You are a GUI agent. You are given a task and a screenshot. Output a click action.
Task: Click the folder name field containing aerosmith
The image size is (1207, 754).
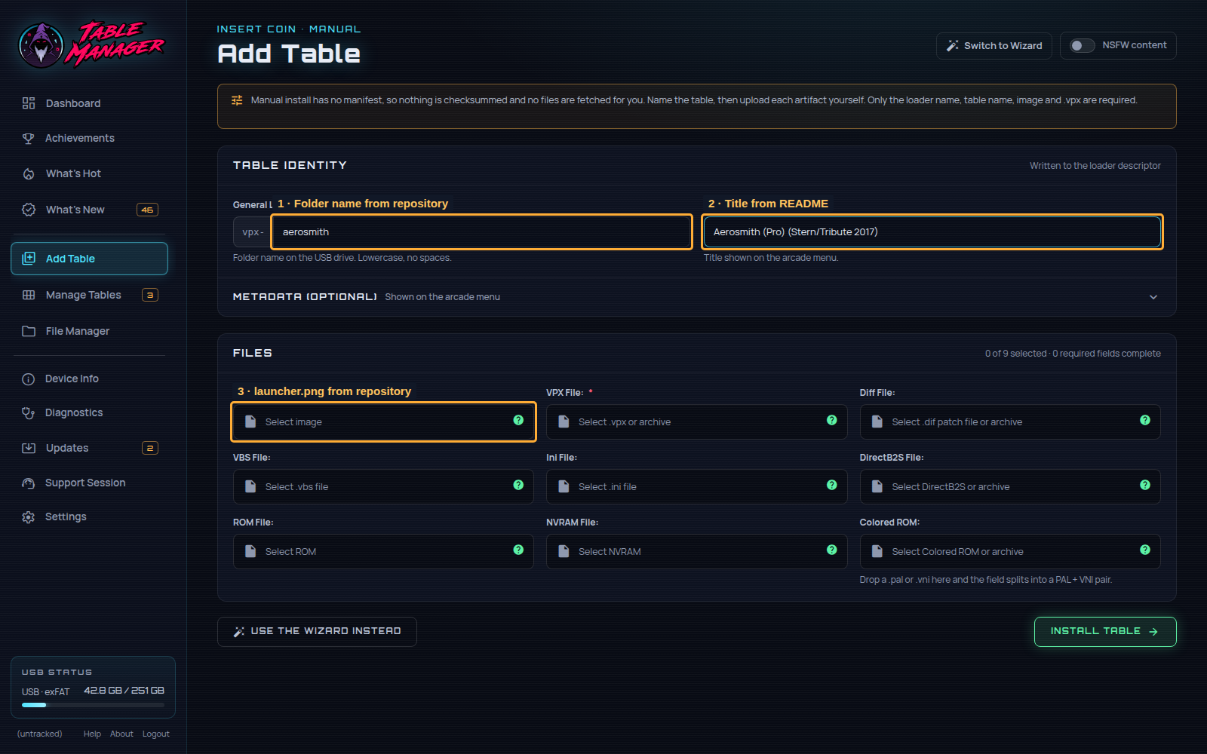[481, 231]
